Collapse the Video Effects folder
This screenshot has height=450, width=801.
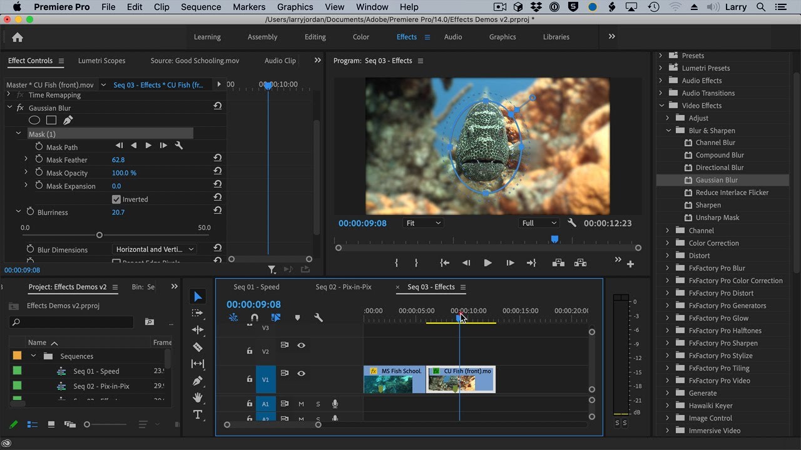[x=661, y=106]
